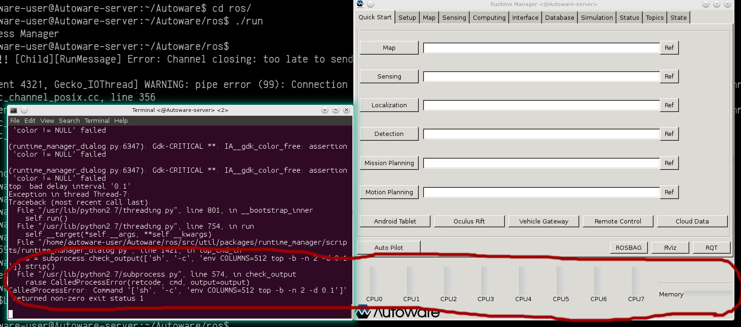Toggle the Map launch button

pyautogui.click(x=389, y=48)
